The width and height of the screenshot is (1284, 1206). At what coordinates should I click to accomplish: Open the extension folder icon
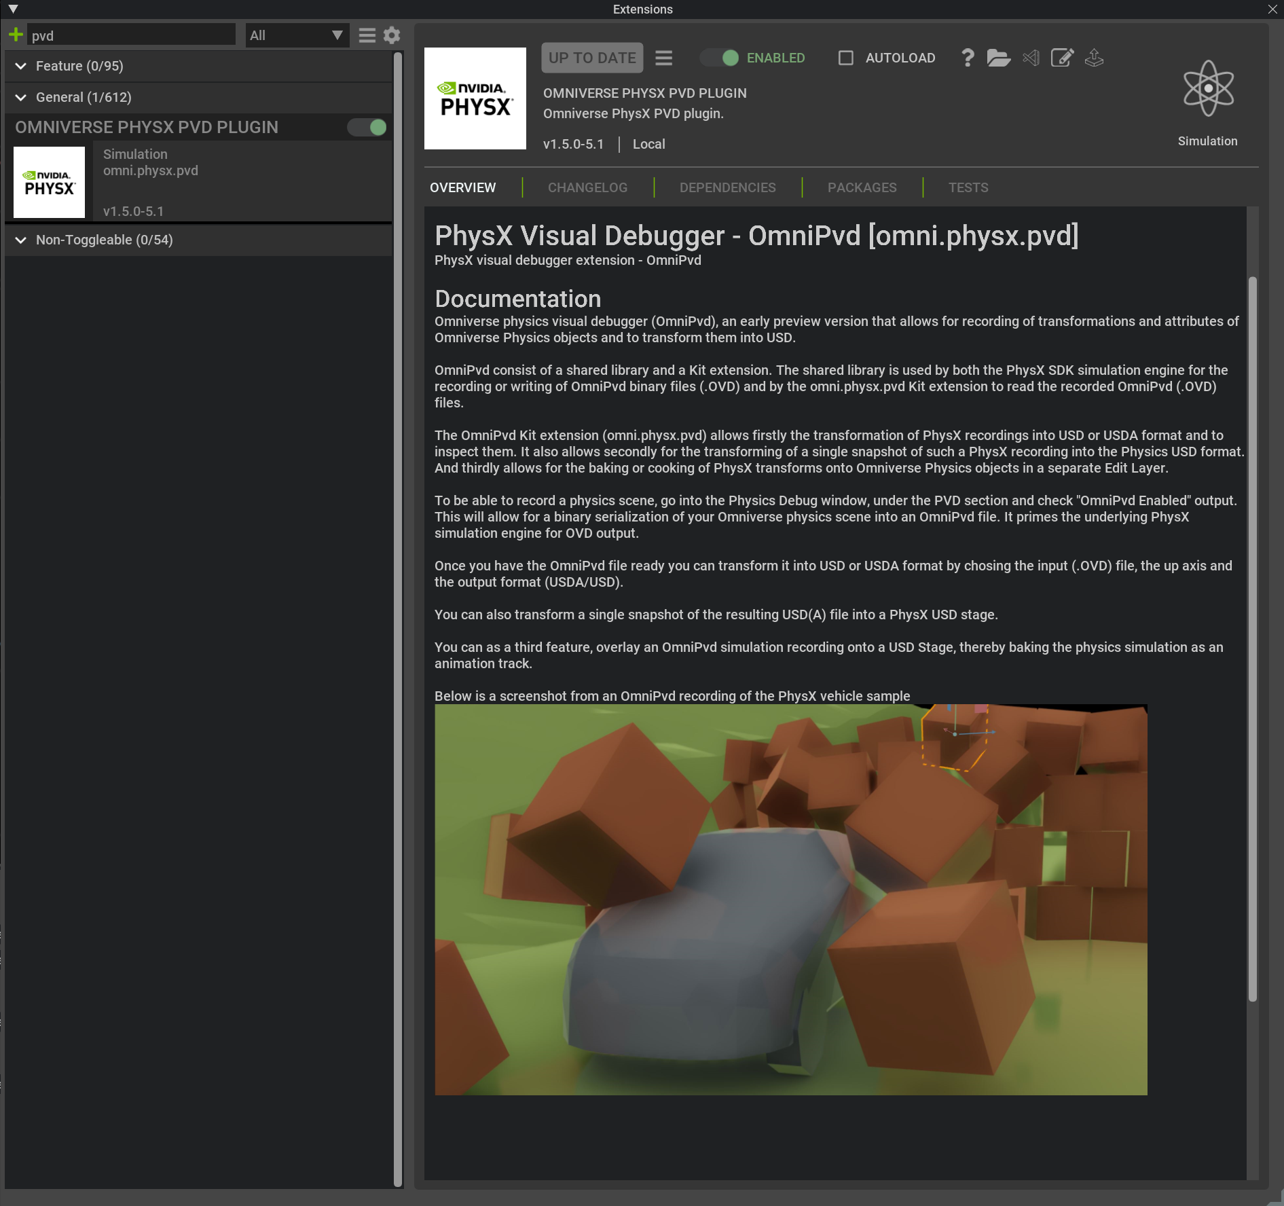coord(998,58)
